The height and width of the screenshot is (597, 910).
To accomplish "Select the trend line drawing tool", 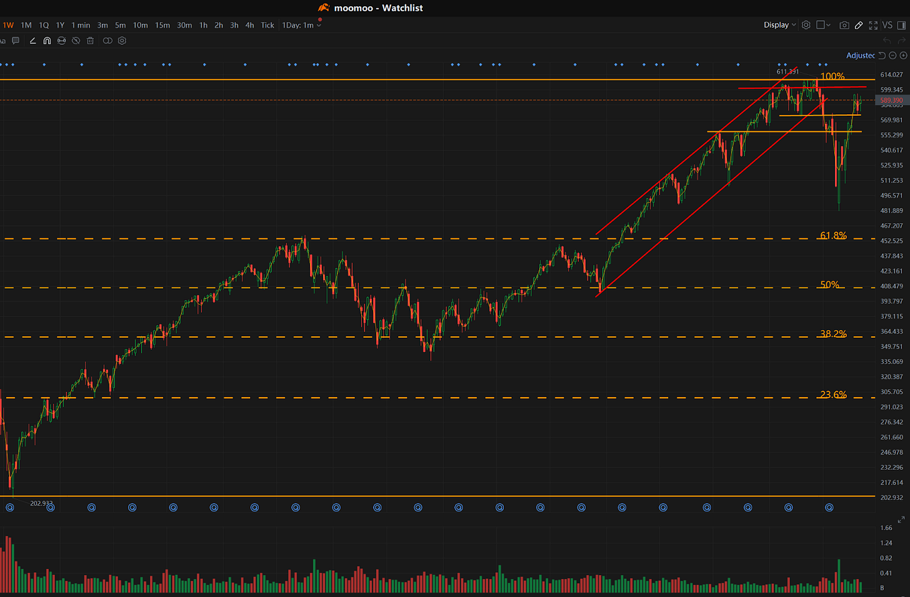I will tap(32, 41).
